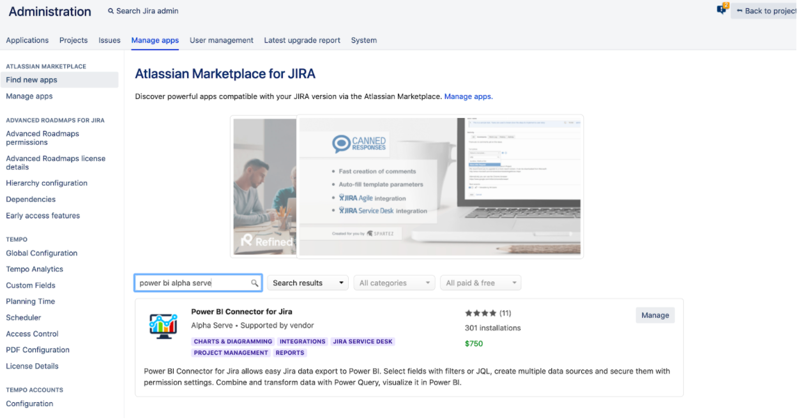
Task: Open Tempo Custom Fields
Action: click(x=31, y=286)
